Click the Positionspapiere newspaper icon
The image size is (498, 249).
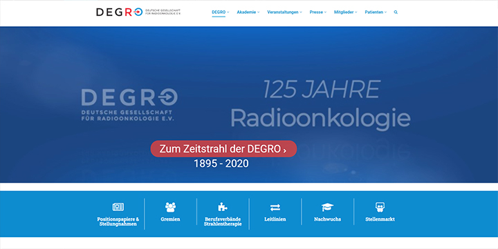(x=118, y=207)
